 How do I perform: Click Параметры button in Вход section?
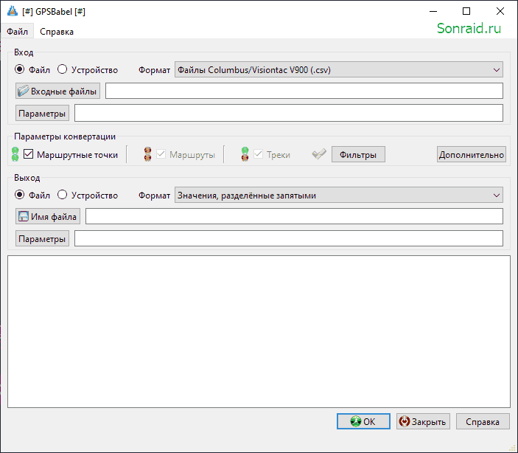tap(42, 114)
